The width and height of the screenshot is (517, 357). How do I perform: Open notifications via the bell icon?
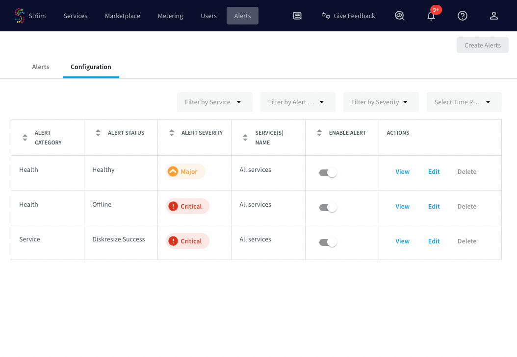tap(431, 16)
